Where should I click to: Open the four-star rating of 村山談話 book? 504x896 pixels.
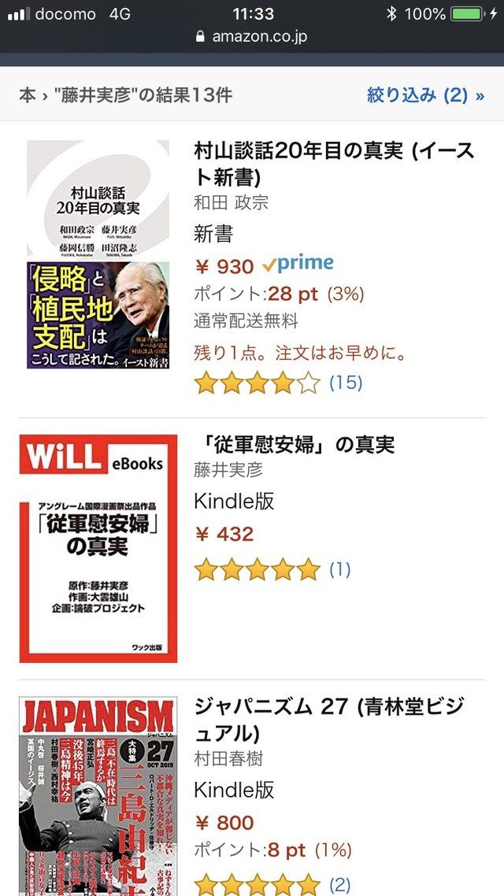258,383
